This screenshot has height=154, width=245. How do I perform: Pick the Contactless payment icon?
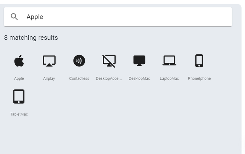click(x=79, y=60)
